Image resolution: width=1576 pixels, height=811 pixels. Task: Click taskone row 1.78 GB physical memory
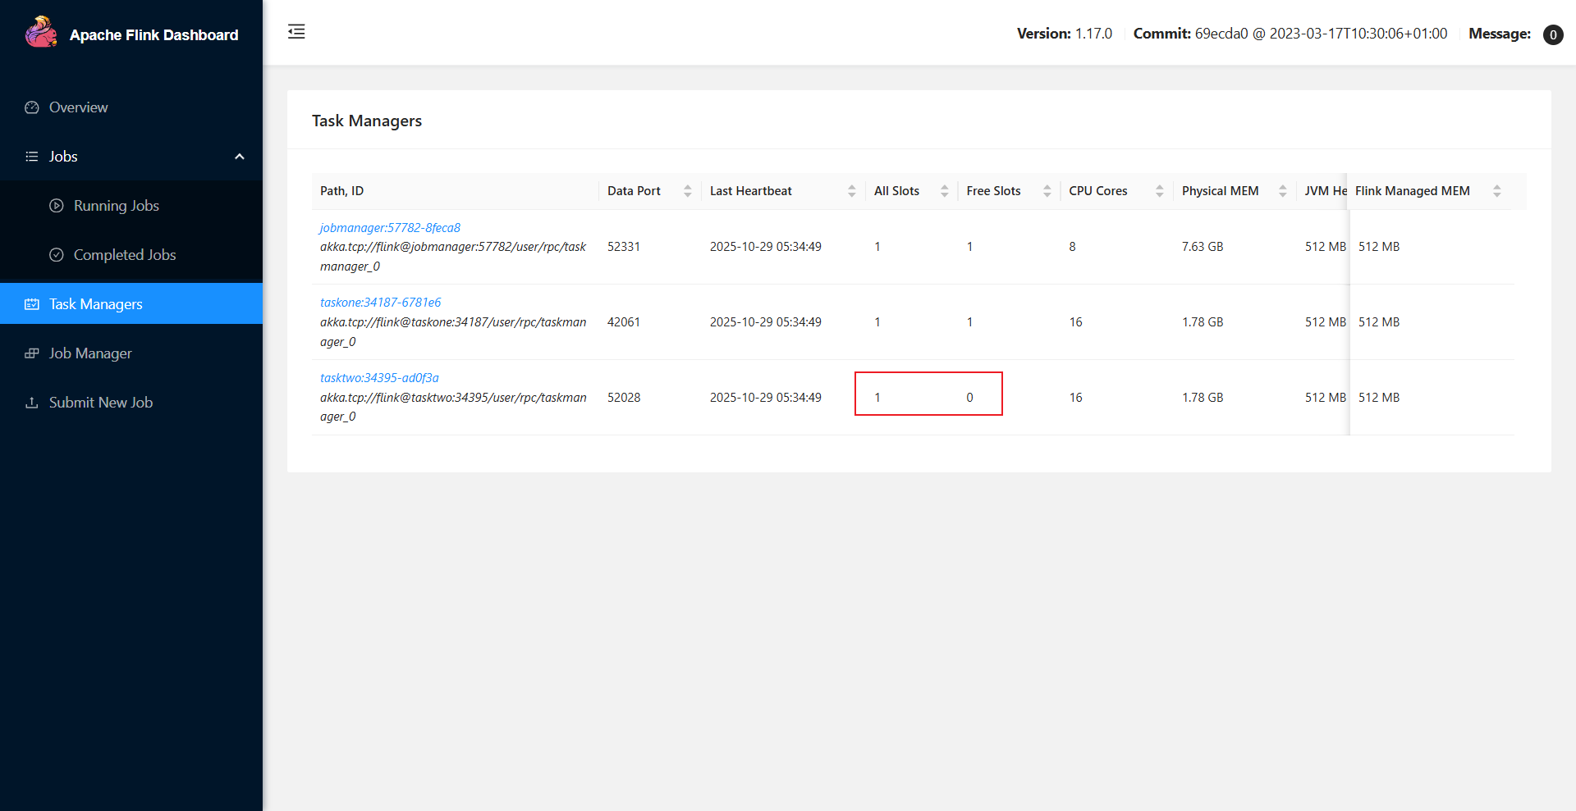[x=1203, y=322]
